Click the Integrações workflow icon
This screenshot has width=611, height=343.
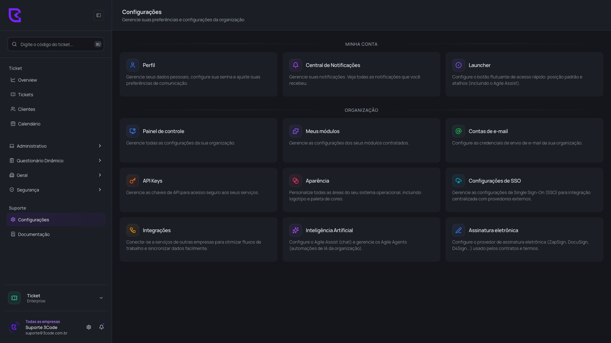[x=133, y=230]
